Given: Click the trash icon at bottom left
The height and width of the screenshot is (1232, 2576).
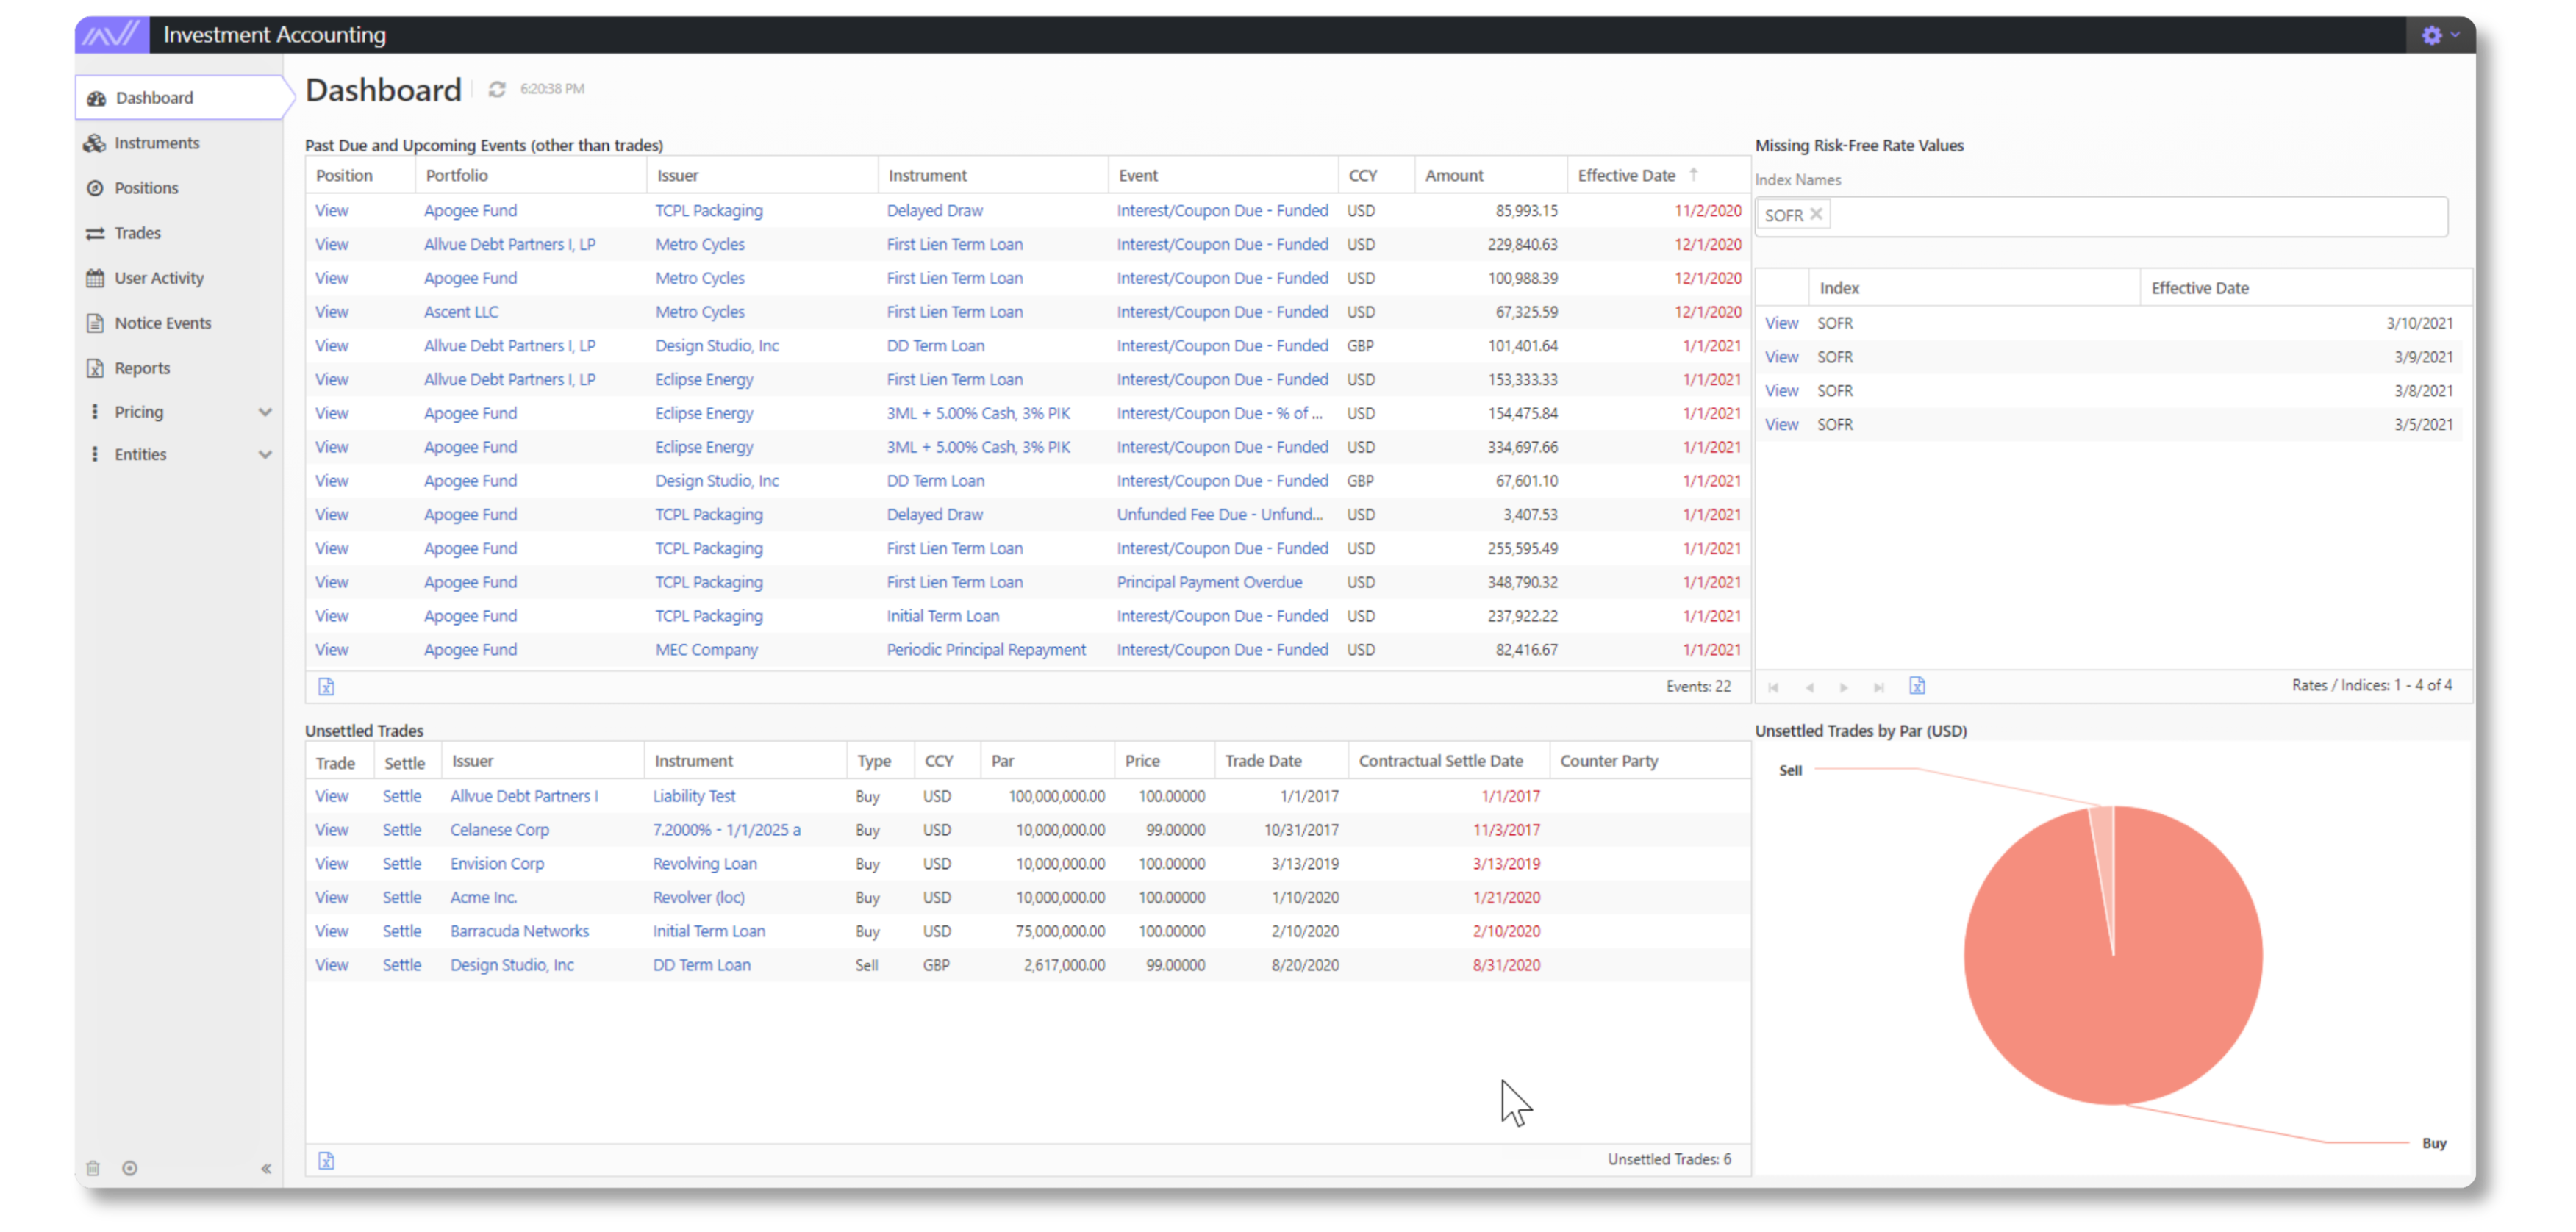Looking at the screenshot, I should (93, 1168).
